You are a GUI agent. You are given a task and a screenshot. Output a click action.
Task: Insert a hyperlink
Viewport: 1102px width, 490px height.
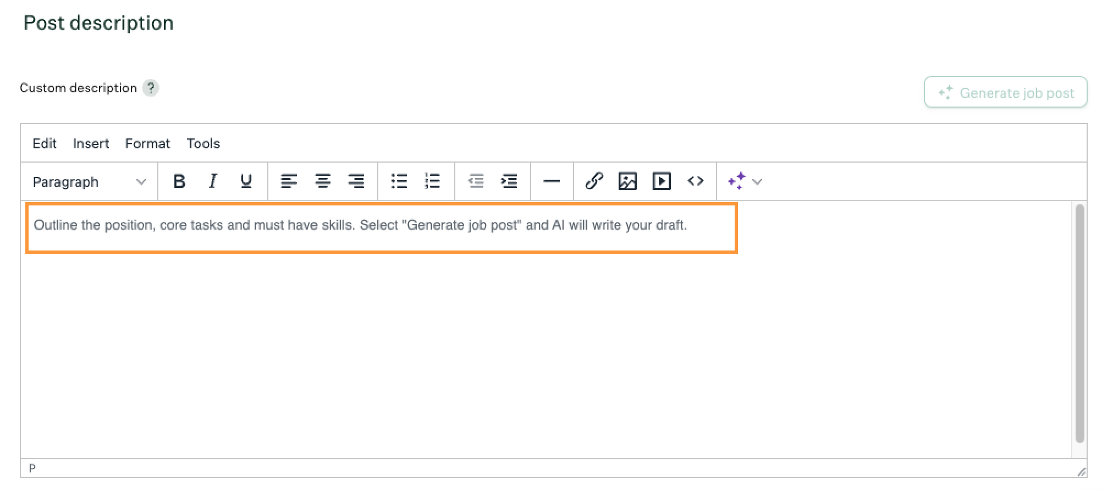594,181
